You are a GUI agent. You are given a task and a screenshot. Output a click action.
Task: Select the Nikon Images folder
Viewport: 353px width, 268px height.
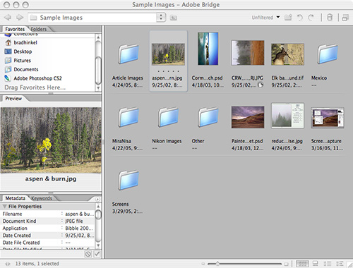click(x=168, y=117)
